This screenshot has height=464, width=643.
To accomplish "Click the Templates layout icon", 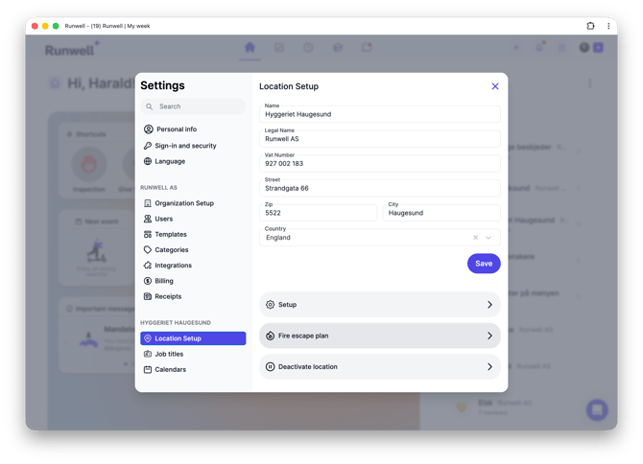I will pos(148,234).
